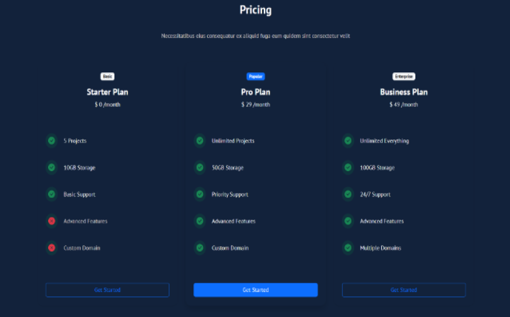Click green check icon beside 5 Projects
The height and width of the screenshot is (317, 510).
pyautogui.click(x=51, y=141)
